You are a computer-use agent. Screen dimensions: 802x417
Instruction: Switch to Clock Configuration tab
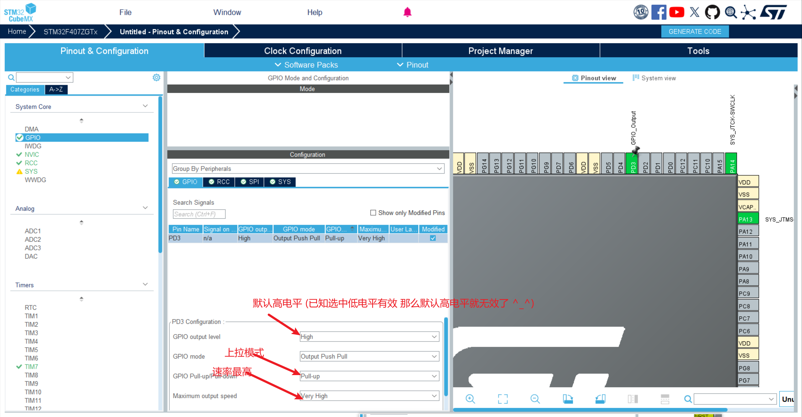tap(303, 51)
